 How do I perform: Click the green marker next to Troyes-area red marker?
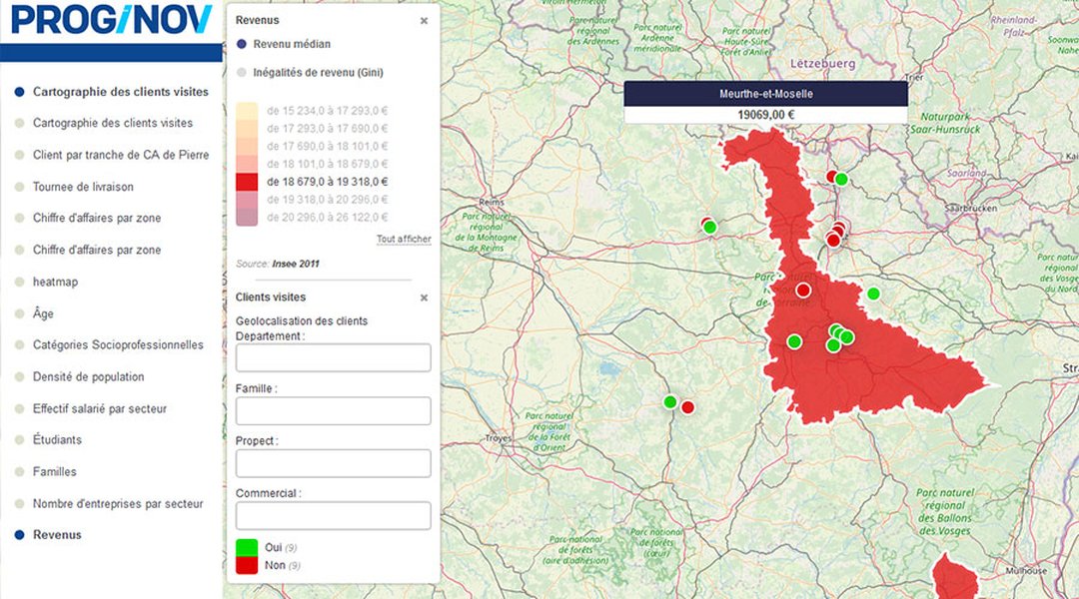point(670,401)
